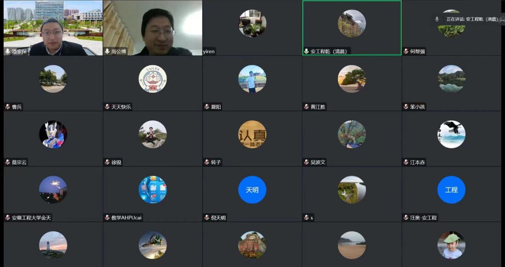Click the blue 工程 avatar circle
This screenshot has width=505, height=267.
[451, 189]
